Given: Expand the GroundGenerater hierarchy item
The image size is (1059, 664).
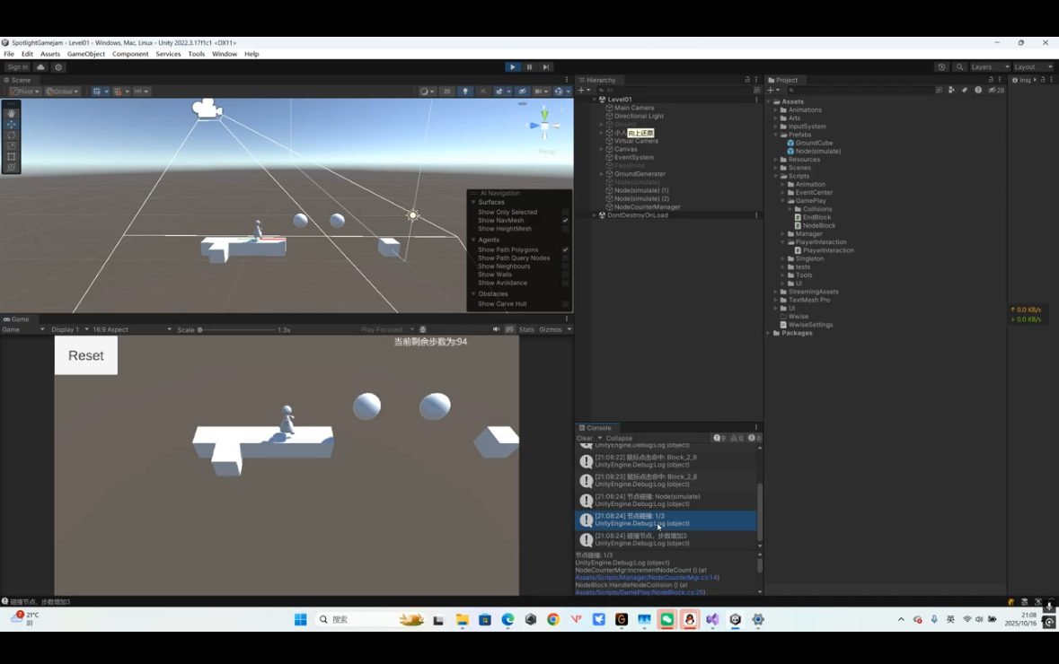Looking at the screenshot, I should 601,174.
